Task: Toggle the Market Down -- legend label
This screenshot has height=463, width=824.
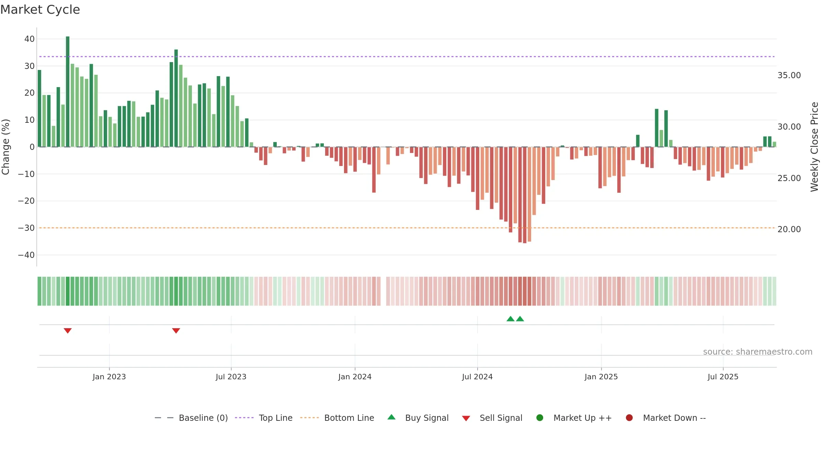Action: coord(674,418)
